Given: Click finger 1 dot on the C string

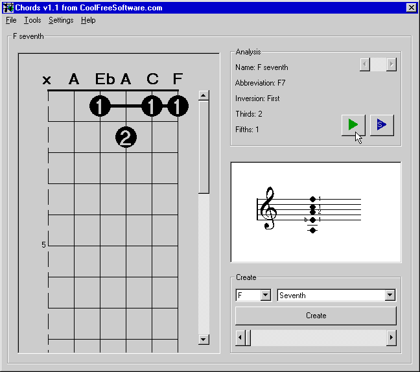Looking at the screenshot, I should click(x=152, y=106).
